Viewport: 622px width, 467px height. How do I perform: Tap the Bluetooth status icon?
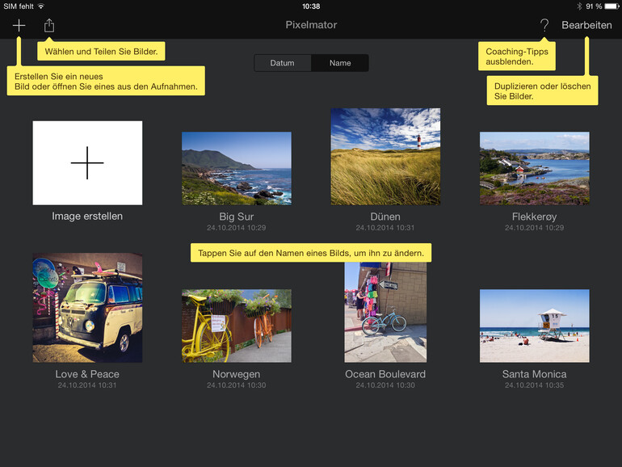[579, 6]
